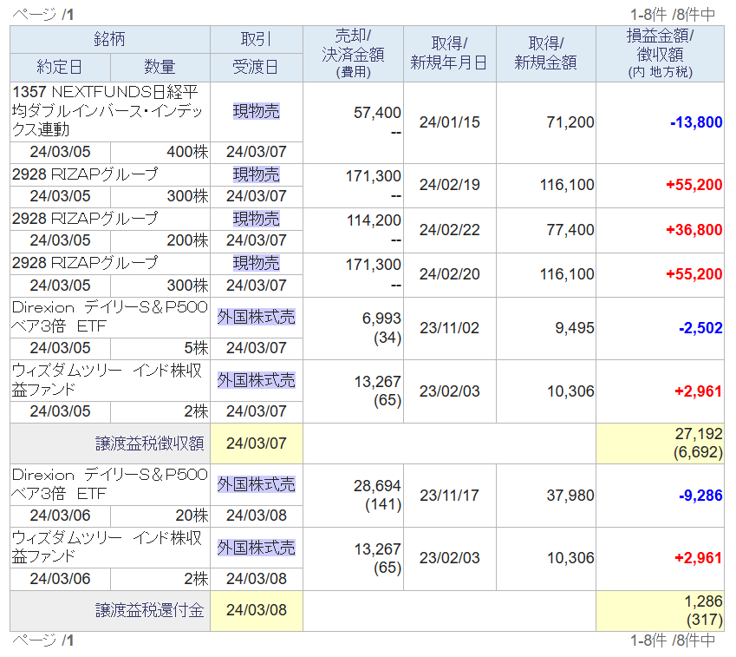Select 1357 NEXTFUNDS日経平均ダブルインバース stock name
The image size is (736, 657).
click(107, 111)
